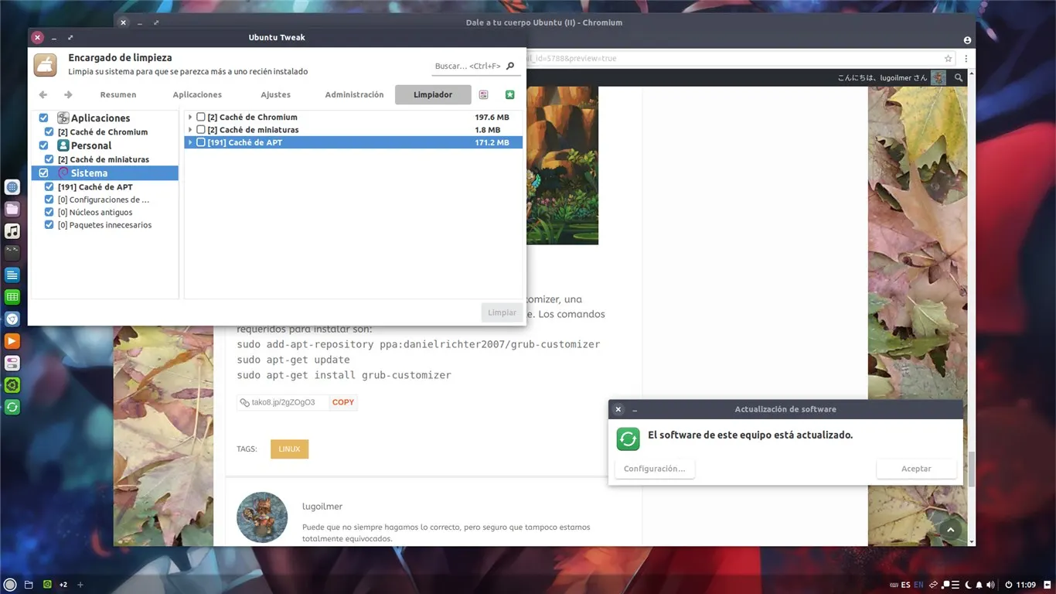The image size is (1056, 594).
Task: Expand the Caché de Chromium entry
Action: click(x=190, y=117)
